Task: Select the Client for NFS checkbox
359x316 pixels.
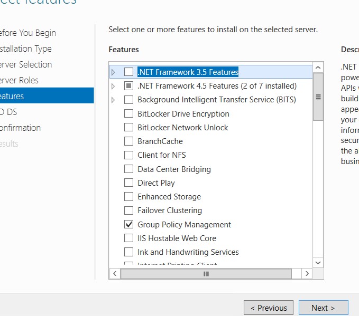Action: coord(128,155)
